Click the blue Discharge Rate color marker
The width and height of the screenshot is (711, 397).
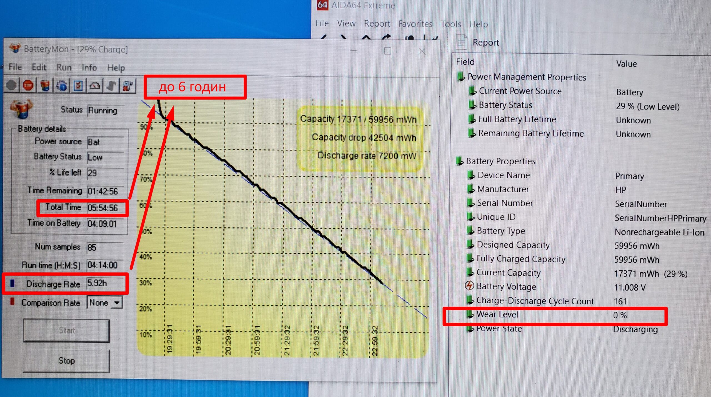point(12,283)
